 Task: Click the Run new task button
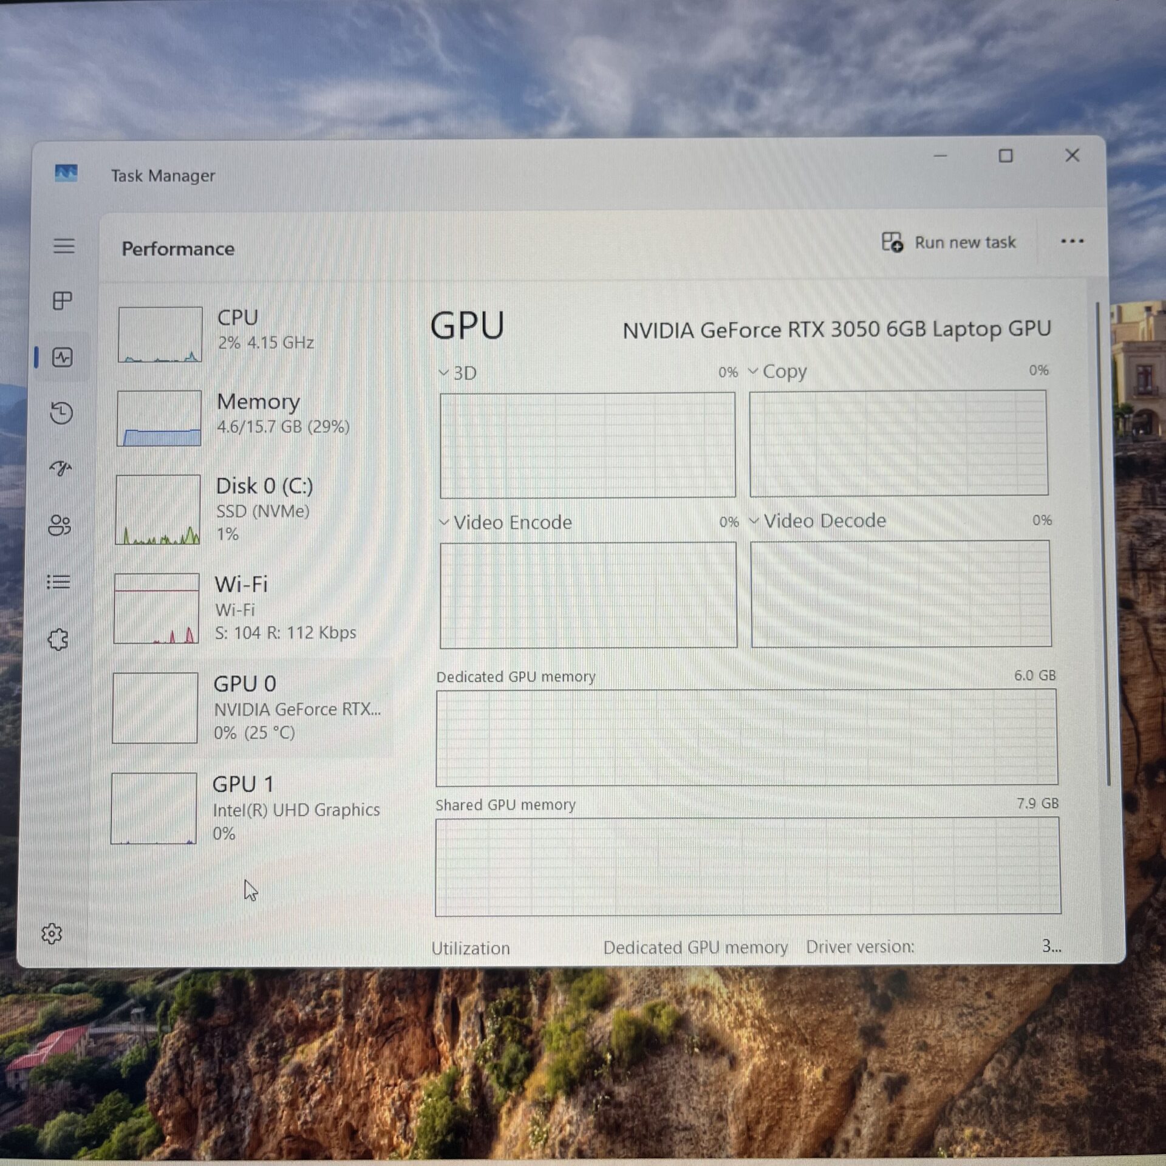pyautogui.click(x=949, y=242)
